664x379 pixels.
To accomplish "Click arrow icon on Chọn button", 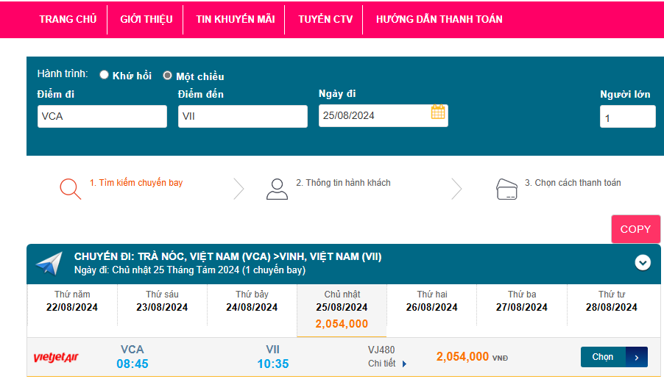I will (x=636, y=357).
